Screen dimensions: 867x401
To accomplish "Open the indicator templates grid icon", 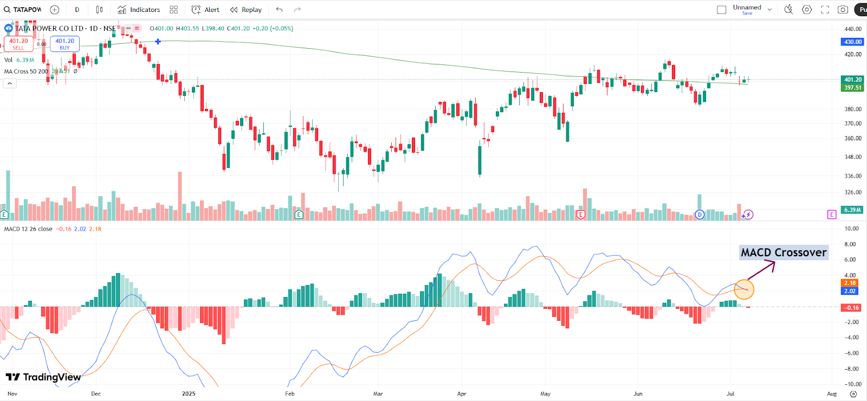I will (x=173, y=10).
